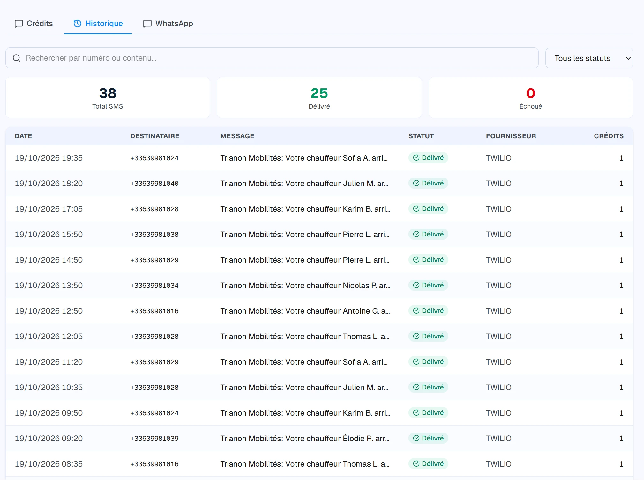This screenshot has height=480, width=644.
Task: Switch to the Crédits tab
Action: [x=34, y=24]
